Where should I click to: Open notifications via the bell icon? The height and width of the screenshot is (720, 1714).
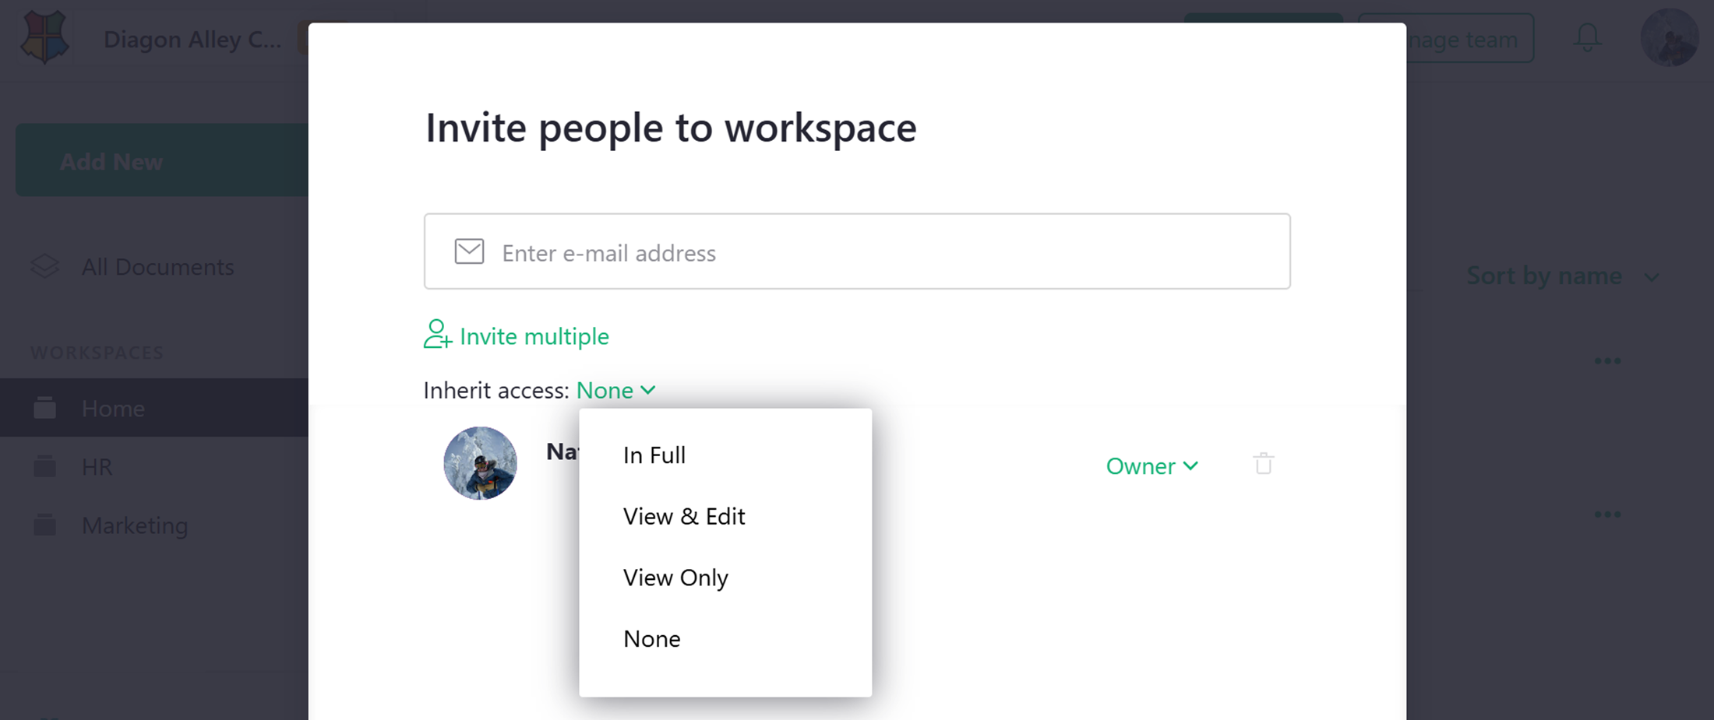(x=1587, y=37)
